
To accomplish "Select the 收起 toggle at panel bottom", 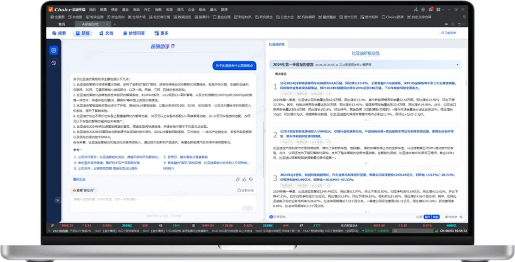I will pos(435,217).
